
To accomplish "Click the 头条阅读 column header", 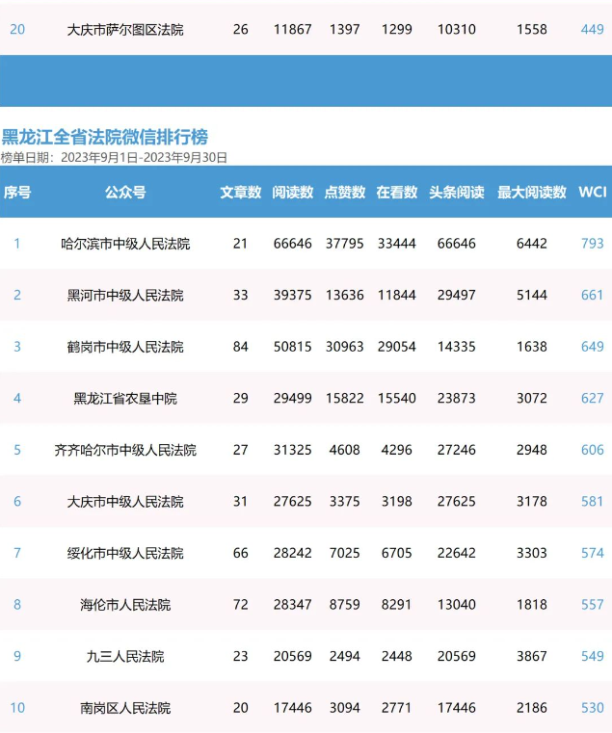I will point(456,192).
